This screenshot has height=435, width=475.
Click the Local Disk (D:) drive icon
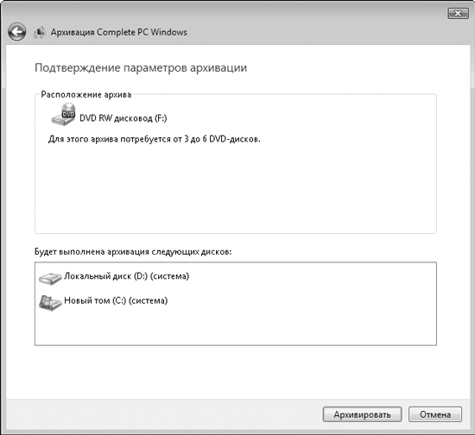click(x=50, y=278)
